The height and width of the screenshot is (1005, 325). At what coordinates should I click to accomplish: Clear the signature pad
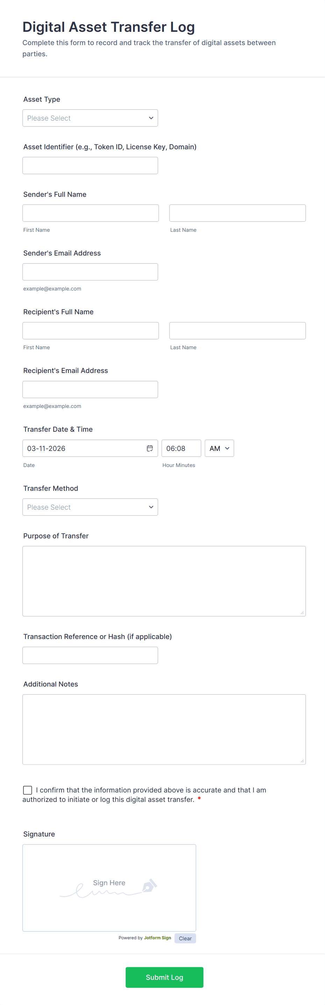click(x=185, y=938)
